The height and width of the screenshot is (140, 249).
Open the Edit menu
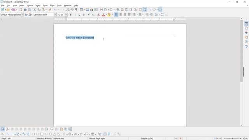pyautogui.click(x=9, y=5)
